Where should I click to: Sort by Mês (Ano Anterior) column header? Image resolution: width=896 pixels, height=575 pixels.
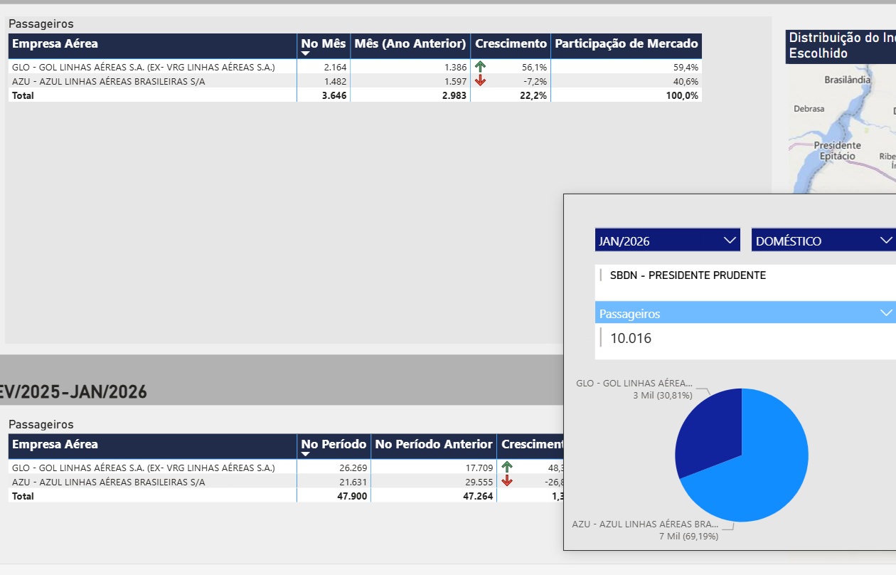click(410, 44)
